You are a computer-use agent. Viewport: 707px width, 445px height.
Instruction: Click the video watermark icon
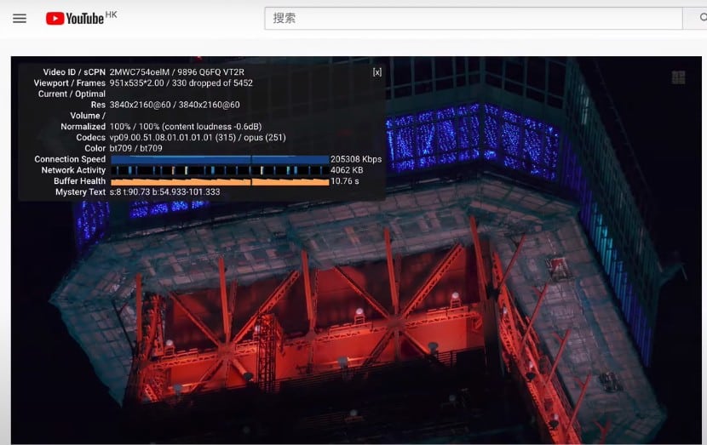click(x=678, y=77)
